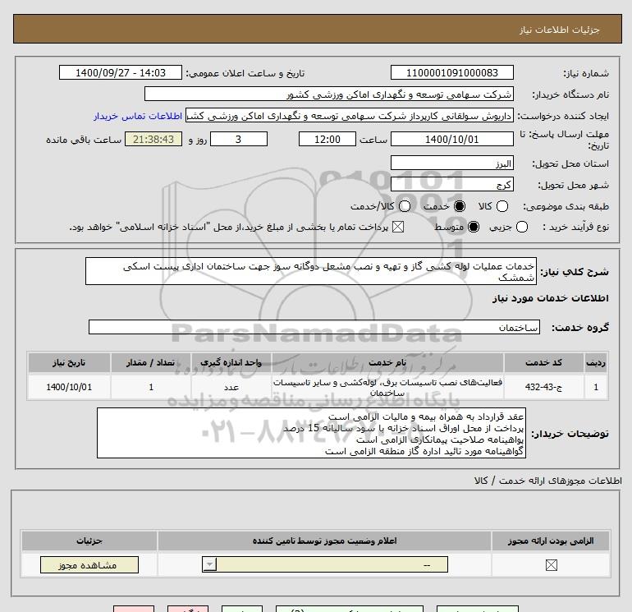
Task: Click the service group field ساختمان
Action: point(314,327)
